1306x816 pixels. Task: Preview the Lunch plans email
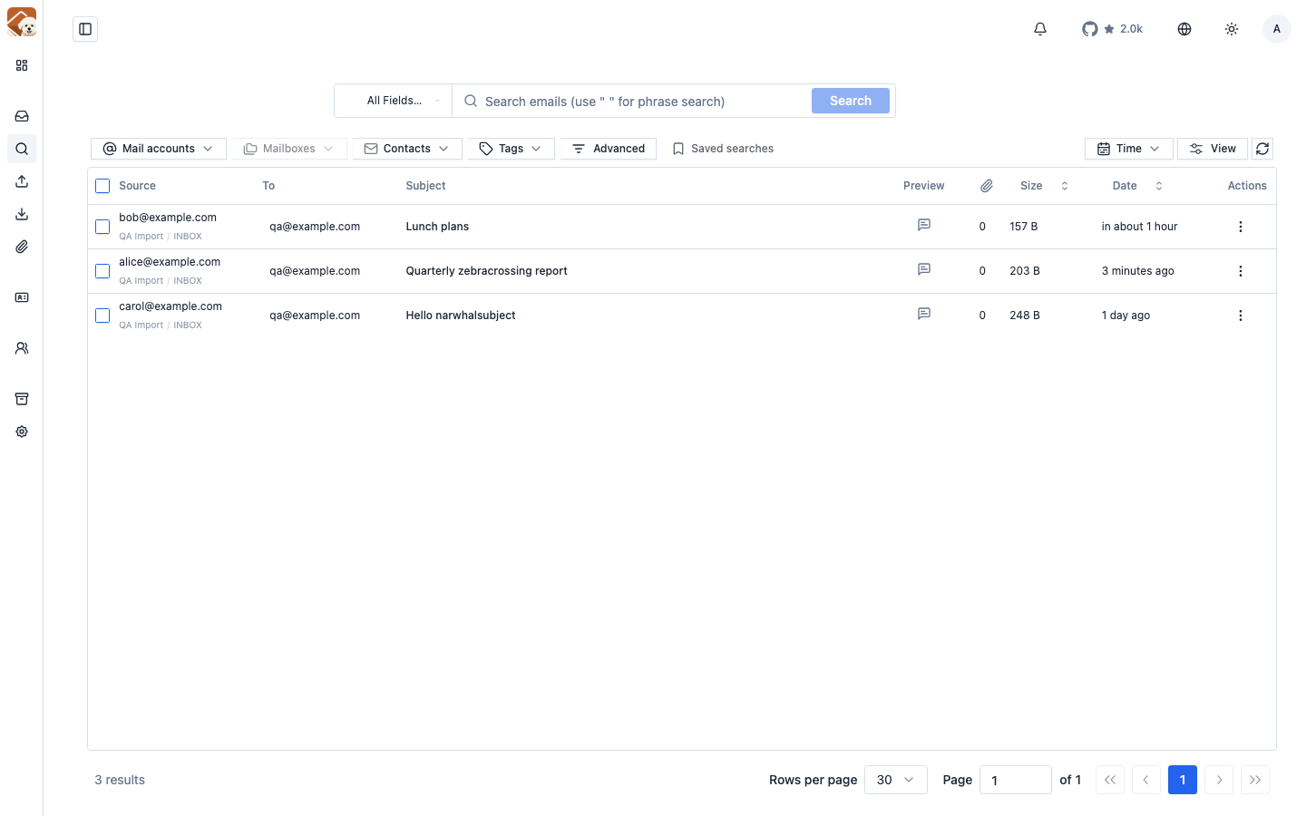[x=924, y=225]
